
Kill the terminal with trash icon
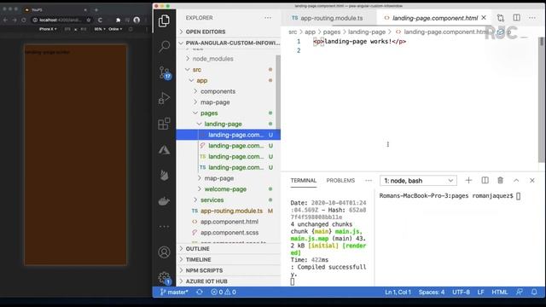(501, 180)
